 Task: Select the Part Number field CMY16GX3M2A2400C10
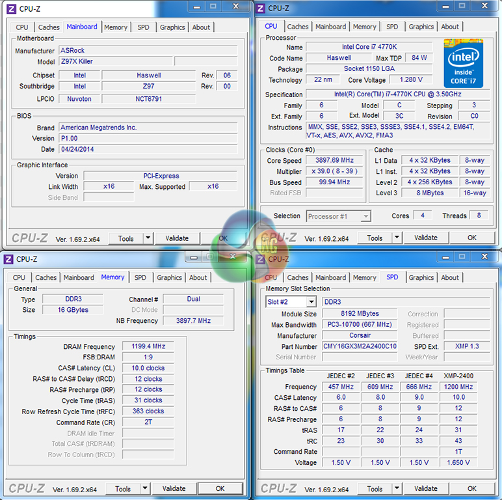pos(360,346)
